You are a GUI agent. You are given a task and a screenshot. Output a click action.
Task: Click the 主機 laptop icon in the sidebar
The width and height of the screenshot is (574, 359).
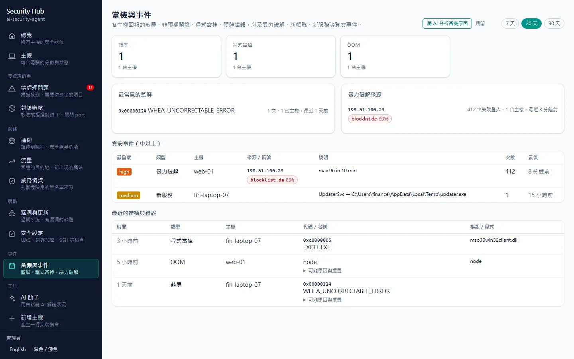coord(12,57)
